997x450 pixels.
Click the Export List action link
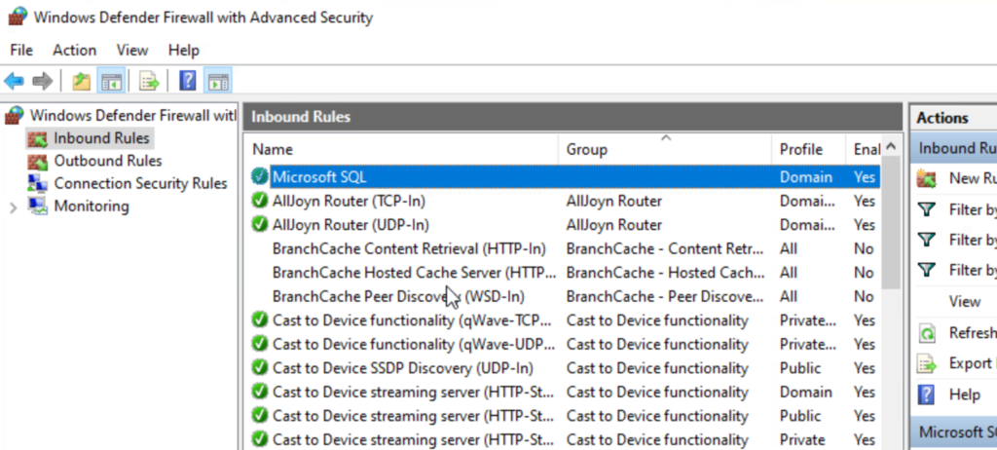pyautogui.click(x=970, y=363)
